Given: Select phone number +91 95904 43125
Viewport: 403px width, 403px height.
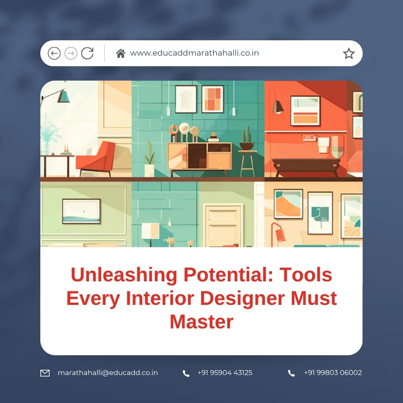Looking at the screenshot, I should (225, 373).
